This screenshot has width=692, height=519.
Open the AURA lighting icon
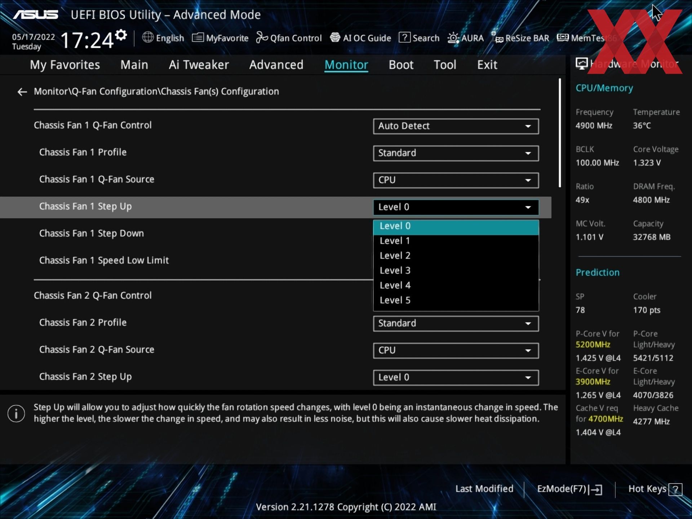click(x=453, y=38)
